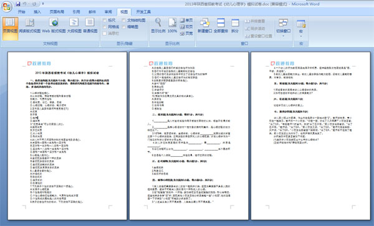Open Quick Access Toolbar customize arrow
This screenshot has width=374, height=226.
click(x=43, y=4)
